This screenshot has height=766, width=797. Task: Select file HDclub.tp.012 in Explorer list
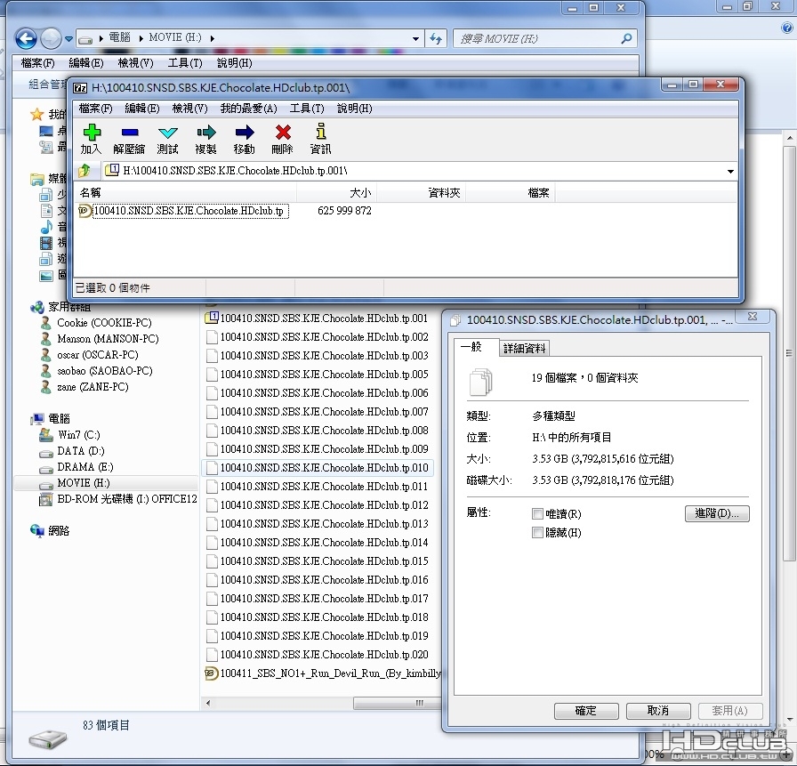point(318,505)
